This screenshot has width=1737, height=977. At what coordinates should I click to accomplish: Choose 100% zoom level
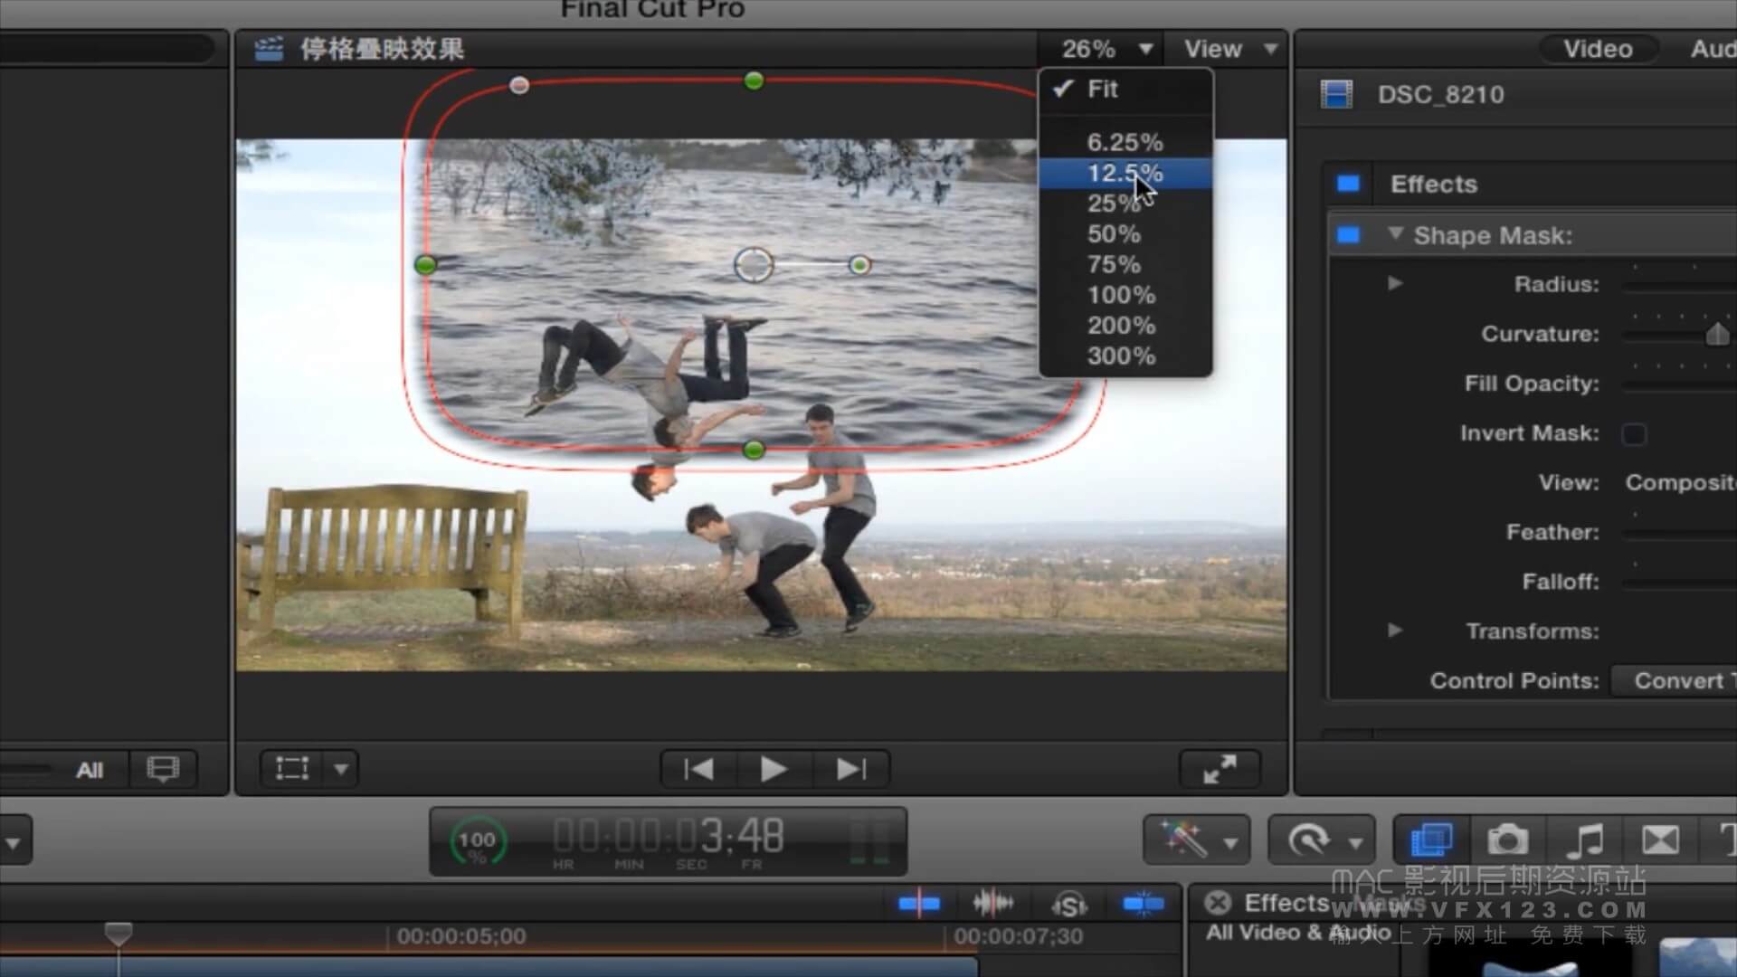point(1125,295)
